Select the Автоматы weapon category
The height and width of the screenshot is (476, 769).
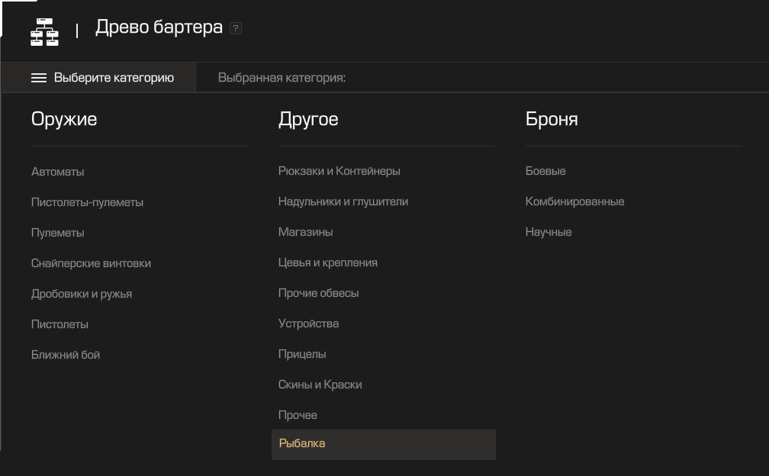click(x=58, y=172)
